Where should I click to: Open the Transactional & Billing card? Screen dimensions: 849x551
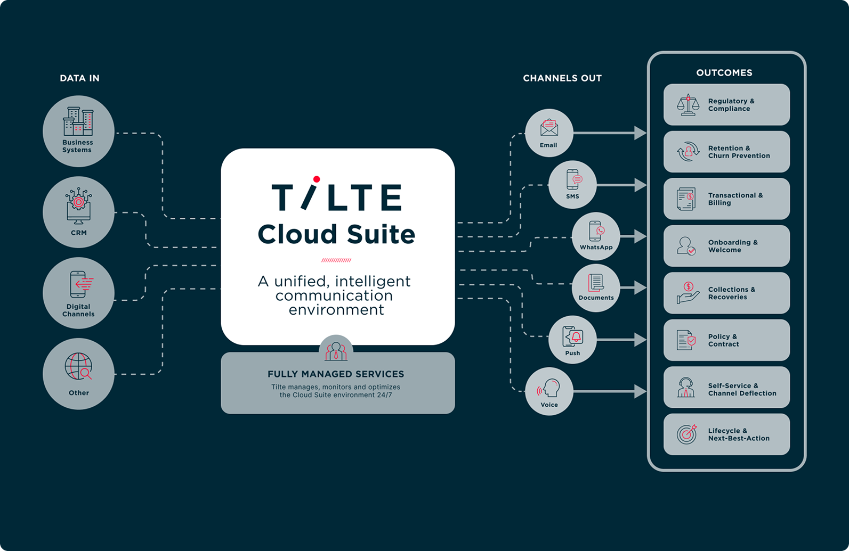(x=726, y=199)
